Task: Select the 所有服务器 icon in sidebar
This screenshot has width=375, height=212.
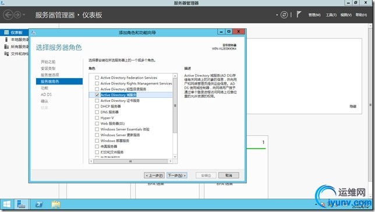Action: (x=6, y=47)
